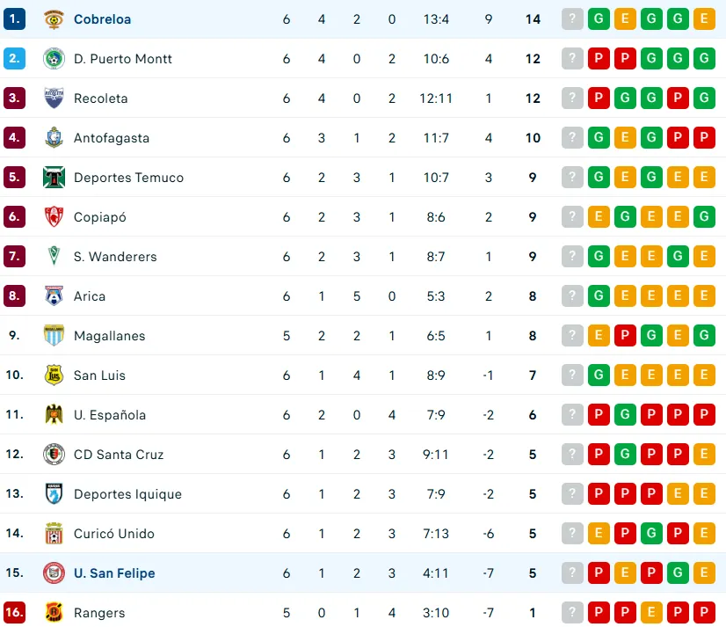Click the Curicó Unido crest icon
Image resolution: width=726 pixels, height=627 pixels.
(x=54, y=534)
